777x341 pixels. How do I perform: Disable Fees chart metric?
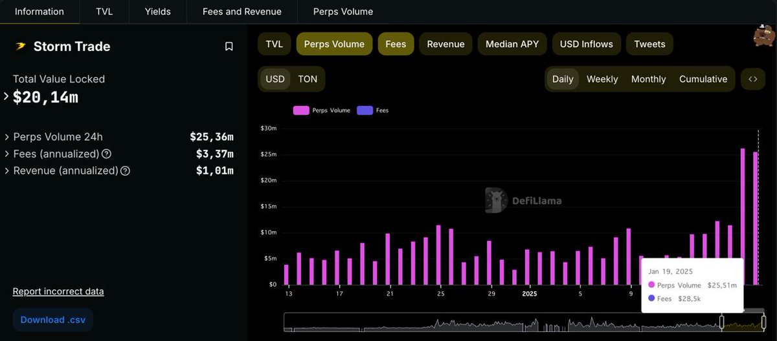(396, 44)
